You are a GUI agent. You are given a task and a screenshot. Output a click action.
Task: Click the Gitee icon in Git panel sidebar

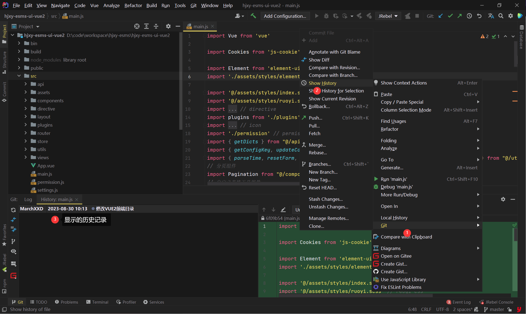click(13, 276)
